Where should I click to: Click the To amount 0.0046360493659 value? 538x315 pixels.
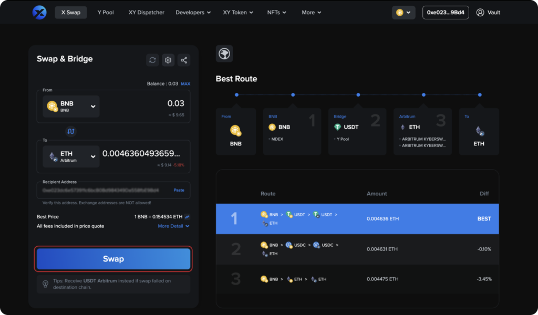pos(141,153)
